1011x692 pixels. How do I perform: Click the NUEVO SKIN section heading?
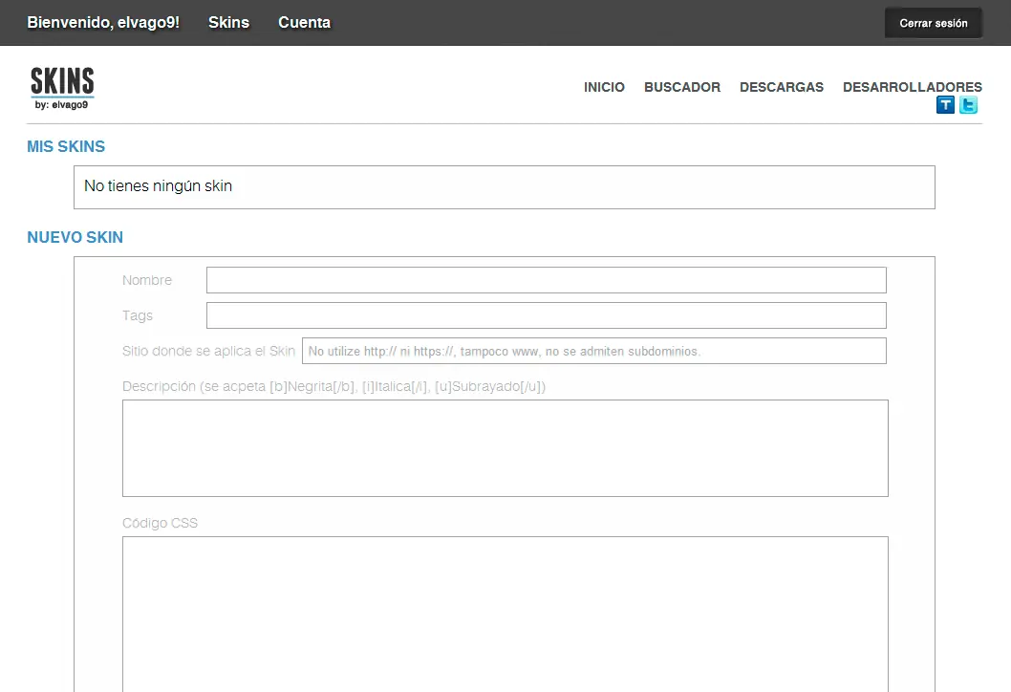click(75, 238)
